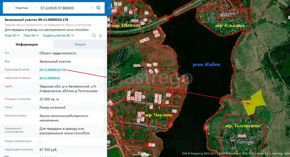
Task: Open cadastral quarter 69:11:0000010 link
Action: [50, 78]
